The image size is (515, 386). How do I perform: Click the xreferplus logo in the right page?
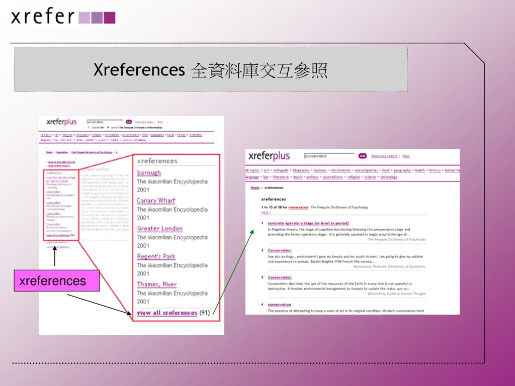point(269,156)
